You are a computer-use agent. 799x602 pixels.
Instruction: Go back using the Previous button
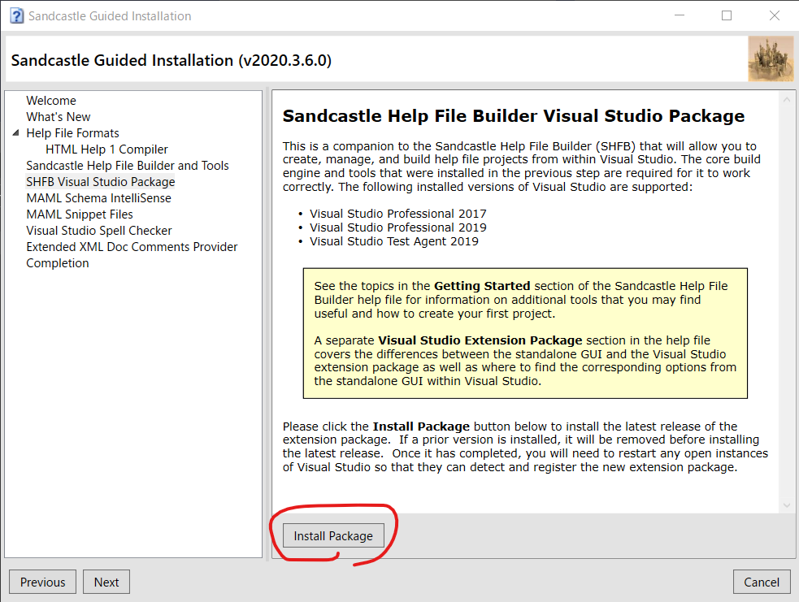click(42, 582)
